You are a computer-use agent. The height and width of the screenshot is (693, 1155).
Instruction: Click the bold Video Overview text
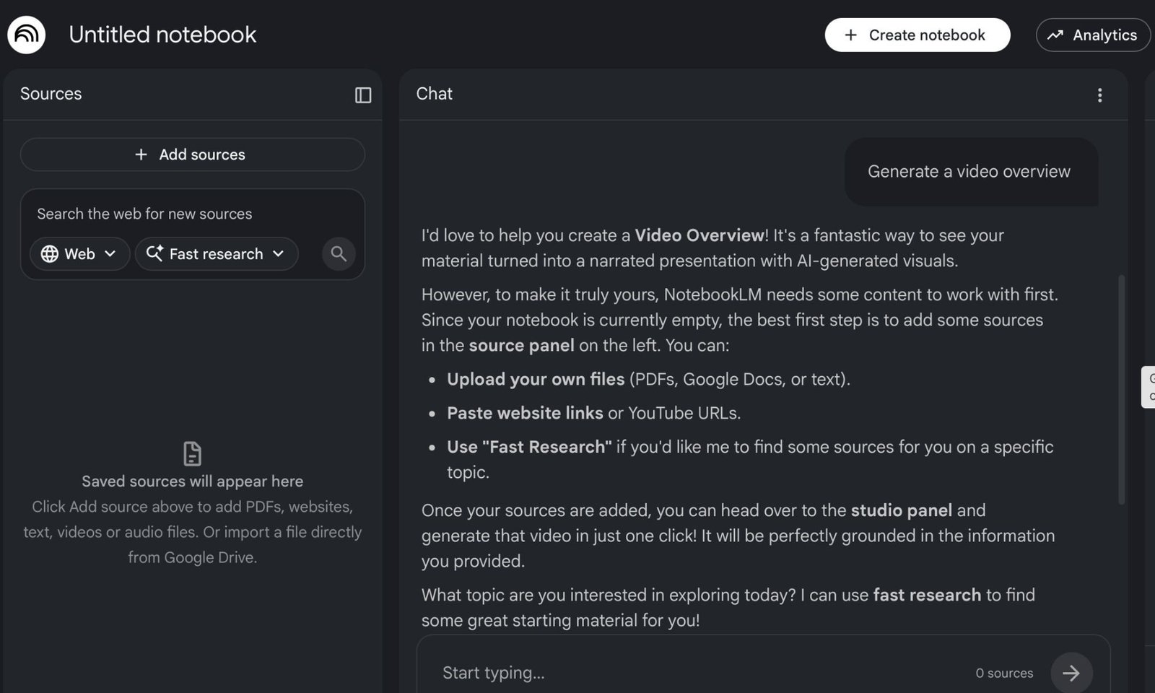tap(699, 235)
